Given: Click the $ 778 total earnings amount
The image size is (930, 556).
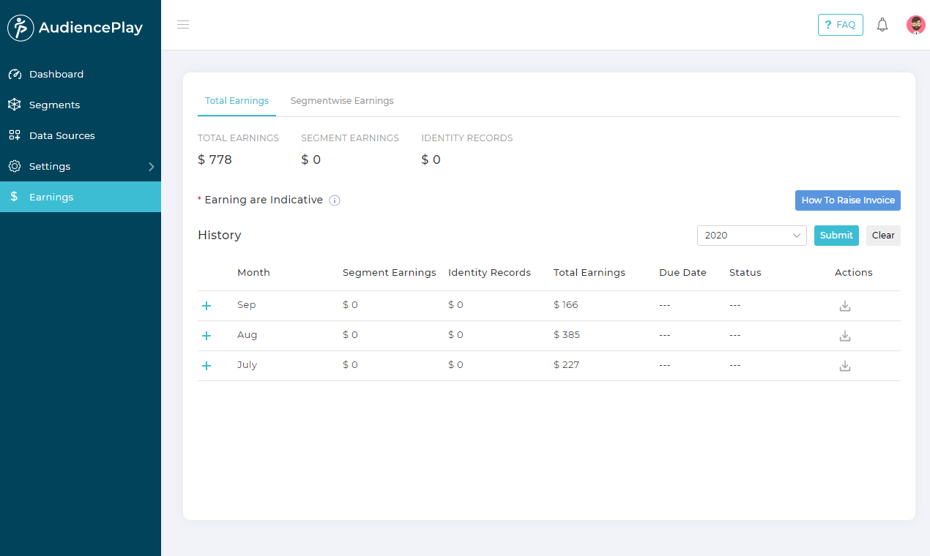Looking at the screenshot, I should pos(215,159).
